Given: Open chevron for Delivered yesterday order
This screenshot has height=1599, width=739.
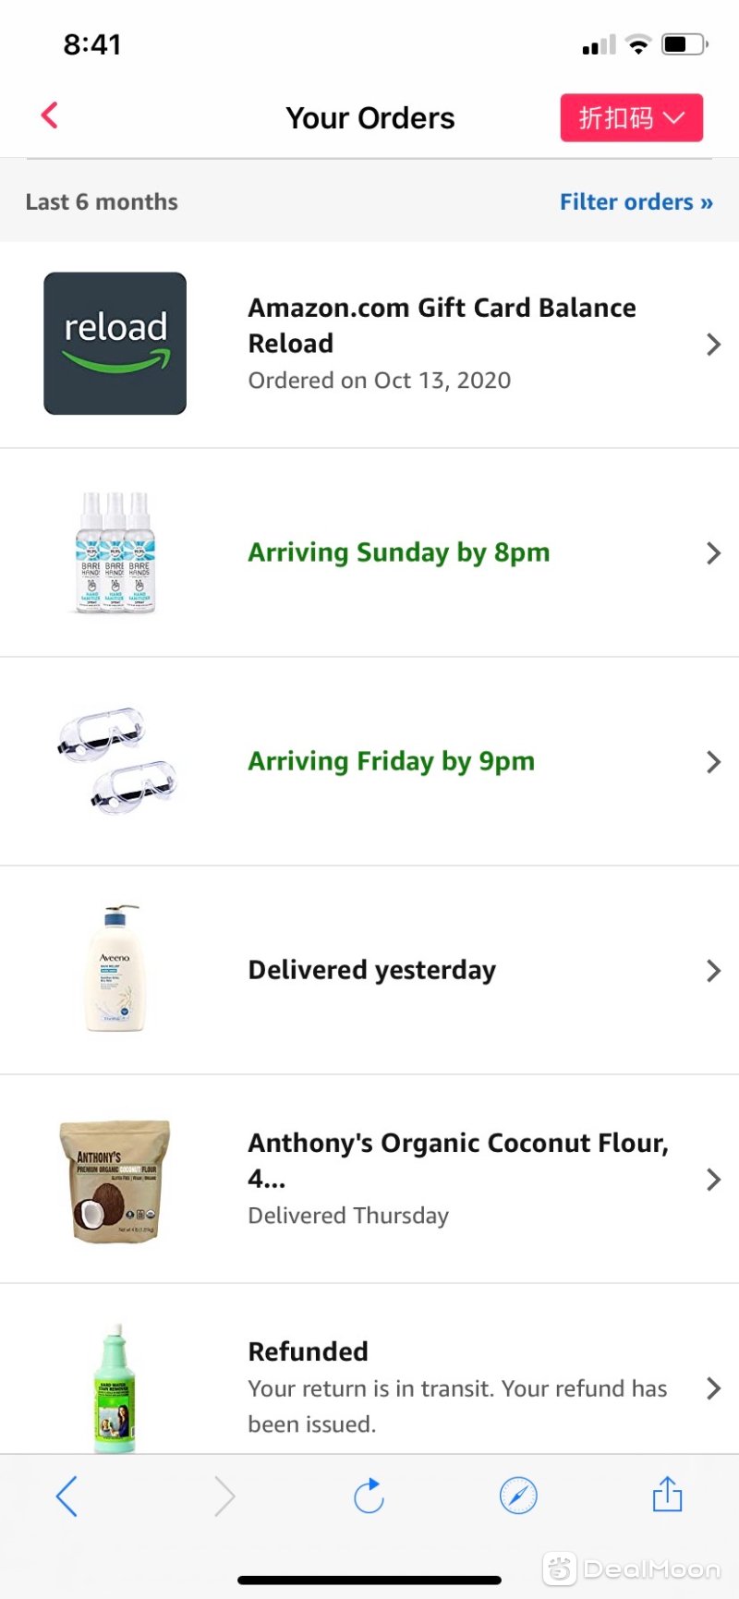Looking at the screenshot, I should (713, 971).
